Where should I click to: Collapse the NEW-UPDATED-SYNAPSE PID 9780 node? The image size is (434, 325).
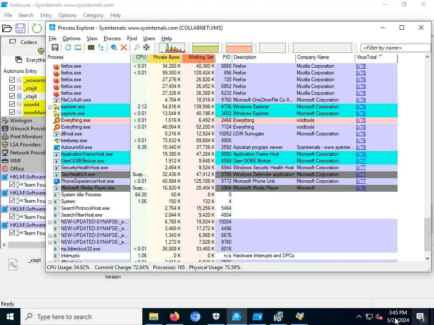pos(50,242)
